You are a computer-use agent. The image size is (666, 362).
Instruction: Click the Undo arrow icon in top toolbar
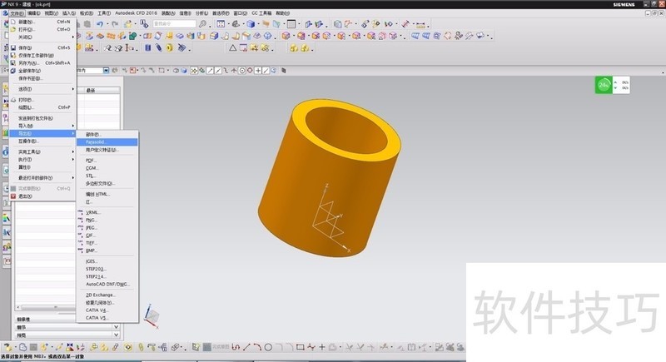pos(100,24)
